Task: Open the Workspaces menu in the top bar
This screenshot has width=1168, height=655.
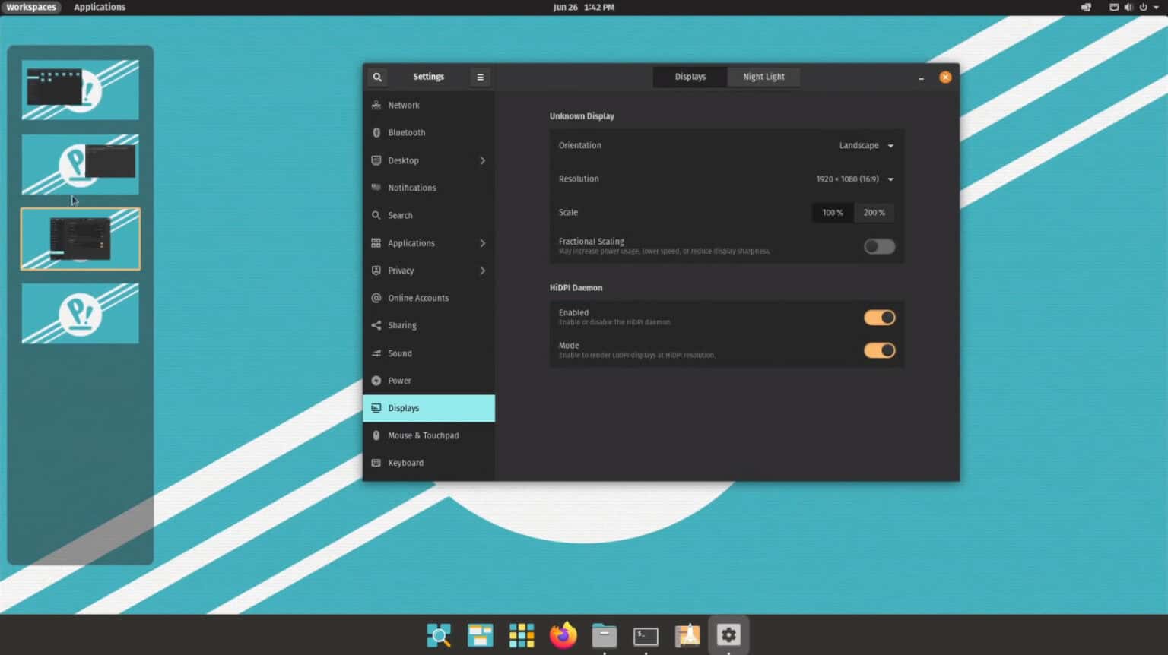Action: (31, 7)
